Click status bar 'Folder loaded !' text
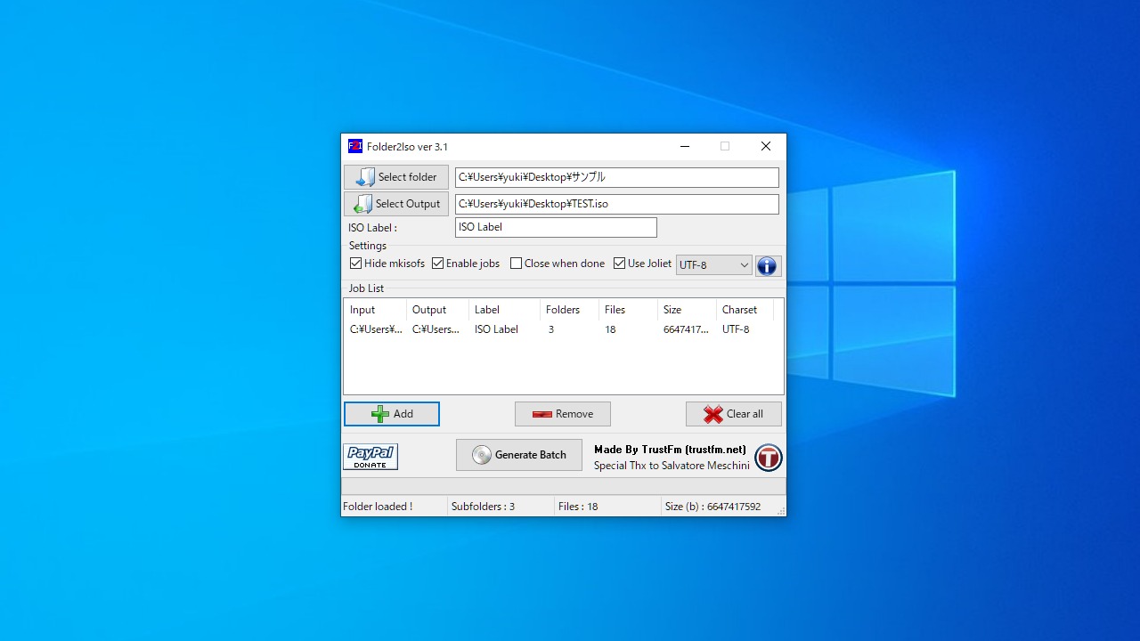 coord(378,507)
